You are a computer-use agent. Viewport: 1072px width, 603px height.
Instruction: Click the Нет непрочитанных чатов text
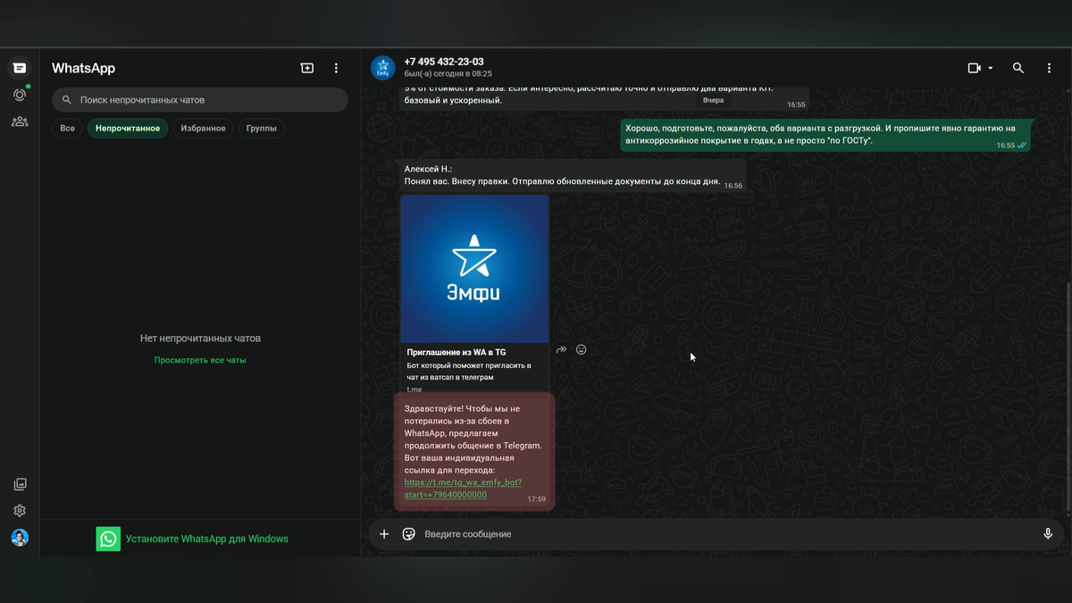tap(200, 339)
